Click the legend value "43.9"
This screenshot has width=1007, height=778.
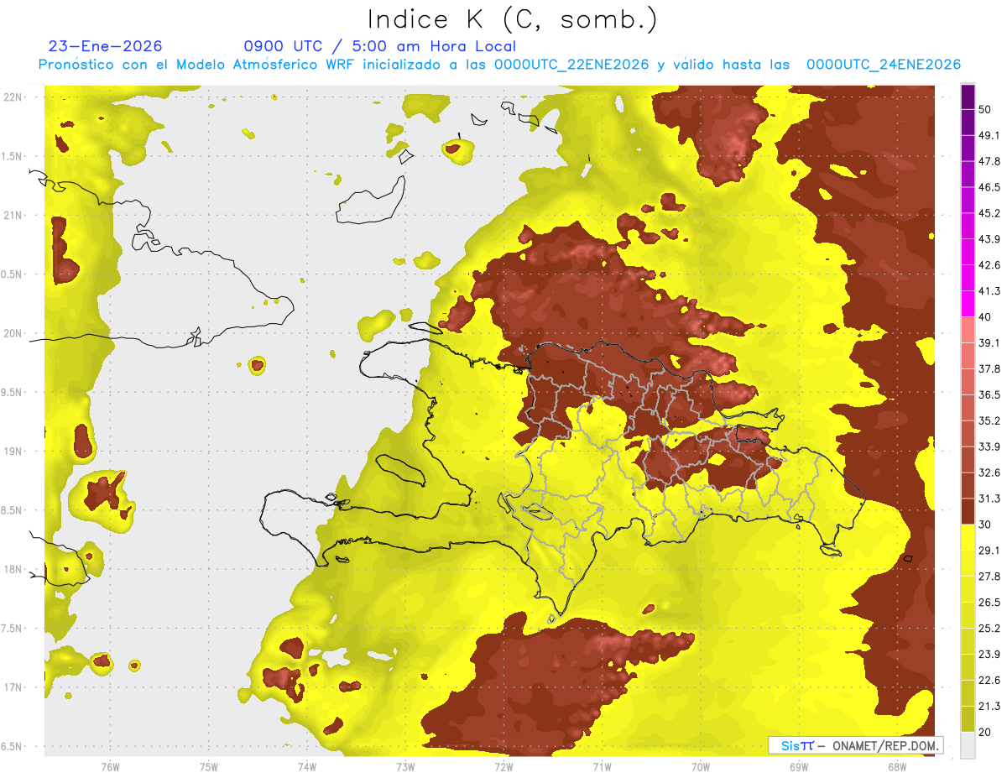989,239
